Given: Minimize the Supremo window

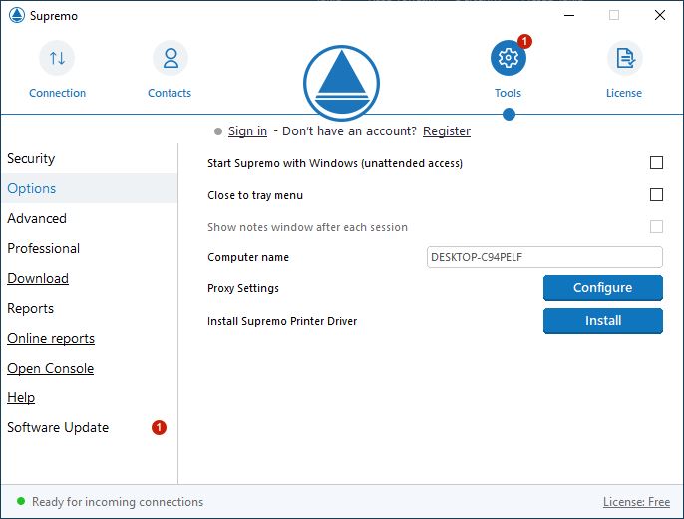Looking at the screenshot, I should 569,15.
